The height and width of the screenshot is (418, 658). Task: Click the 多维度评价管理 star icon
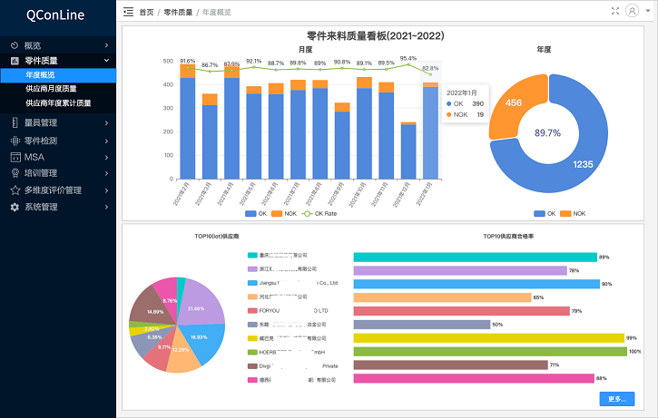(15, 190)
